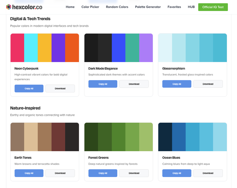The width and height of the screenshot is (237, 188).
Task: Click the hexcolor.co logo icon
Action: [x=9, y=7]
